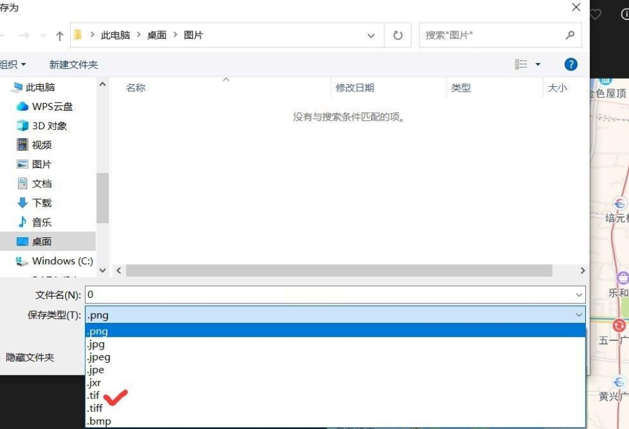
Task: Click the view layout icon
Action: (x=521, y=64)
